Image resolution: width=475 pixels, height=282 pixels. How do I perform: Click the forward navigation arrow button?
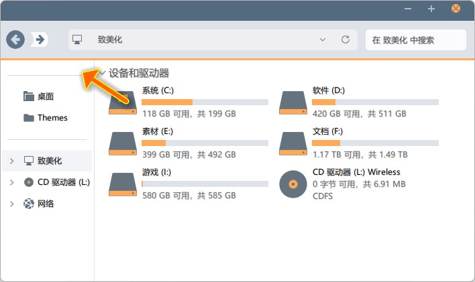tap(40, 40)
